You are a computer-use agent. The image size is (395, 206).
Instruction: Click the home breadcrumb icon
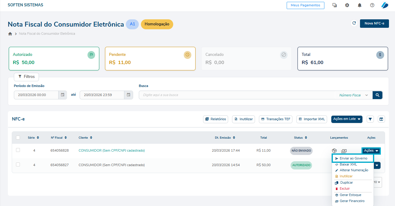coord(10,34)
